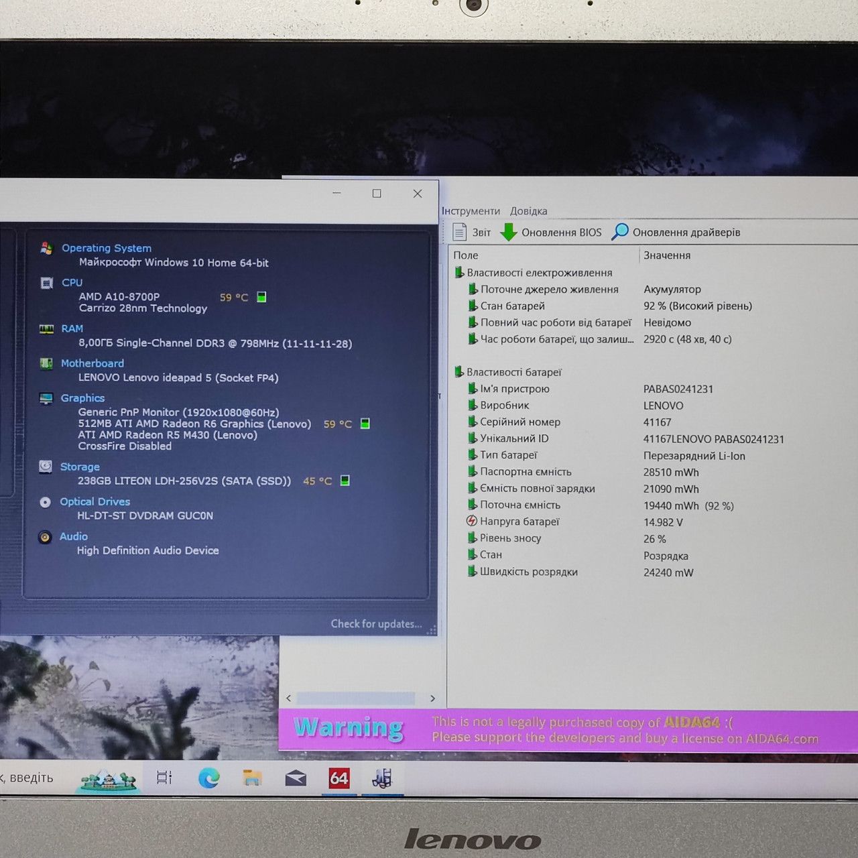Viewport: 858px width, 858px height.
Task: Click the CPU chip icon in Speccy
Action: point(46,283)
